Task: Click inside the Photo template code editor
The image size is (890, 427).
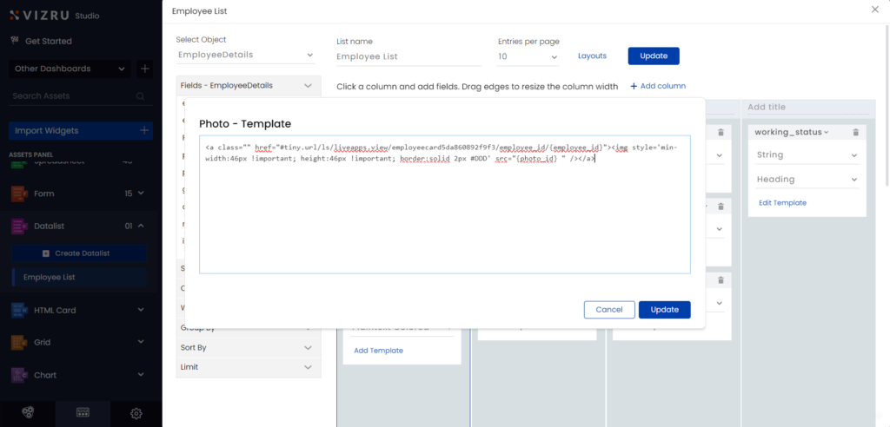Action: pyautogui.click(x=444, y=217)
